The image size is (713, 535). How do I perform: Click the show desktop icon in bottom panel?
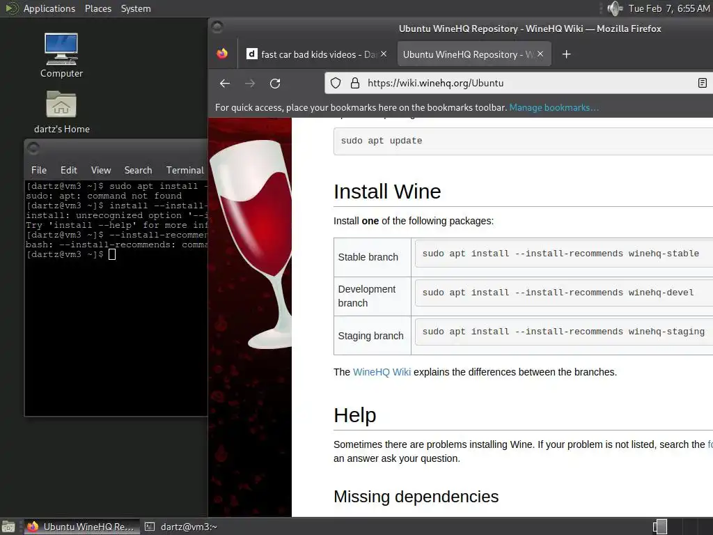[8, 527]
